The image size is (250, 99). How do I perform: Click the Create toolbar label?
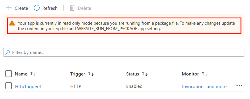point(21,8)
